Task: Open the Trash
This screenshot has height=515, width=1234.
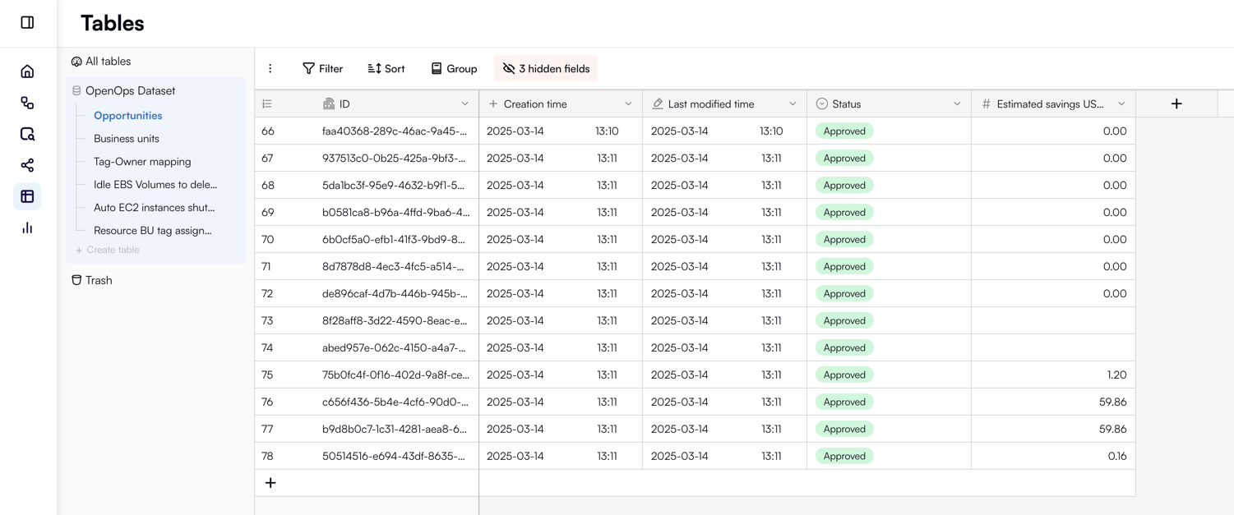Action: 92,280
